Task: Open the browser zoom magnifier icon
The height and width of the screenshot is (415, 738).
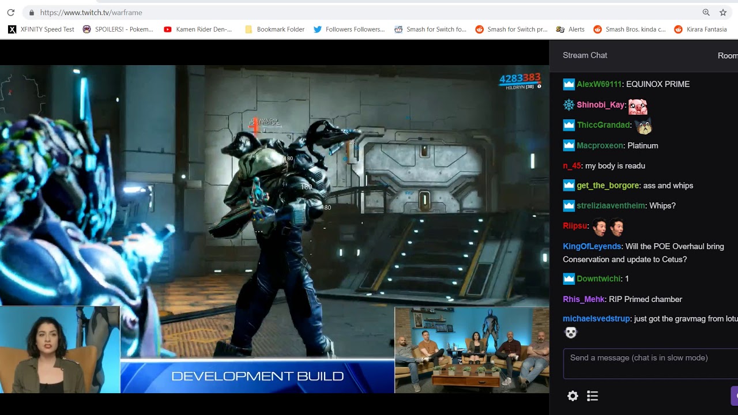Action: (706, 12)
